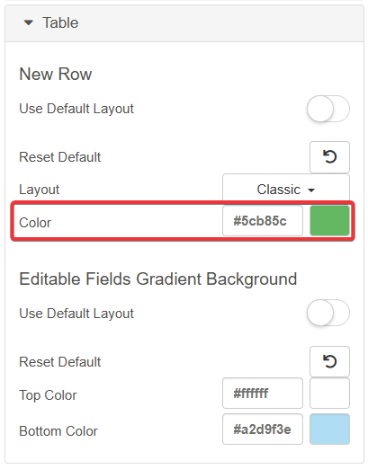Click the Editable Fields Gradient Background heading
Image resolution: width=368 pixels, height=469 pixels.
point(158,279)
